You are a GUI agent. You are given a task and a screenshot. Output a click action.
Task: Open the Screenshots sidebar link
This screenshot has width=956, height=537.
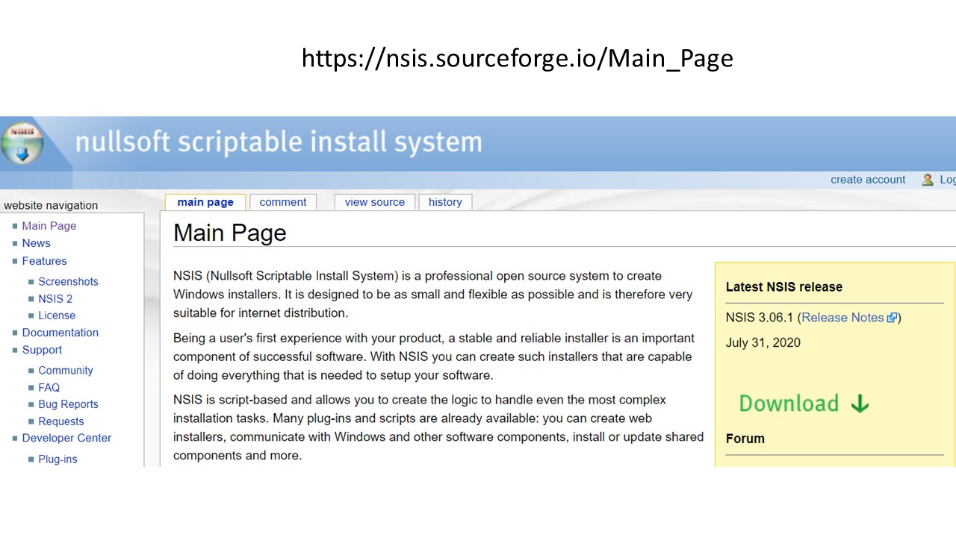point(68,282)
